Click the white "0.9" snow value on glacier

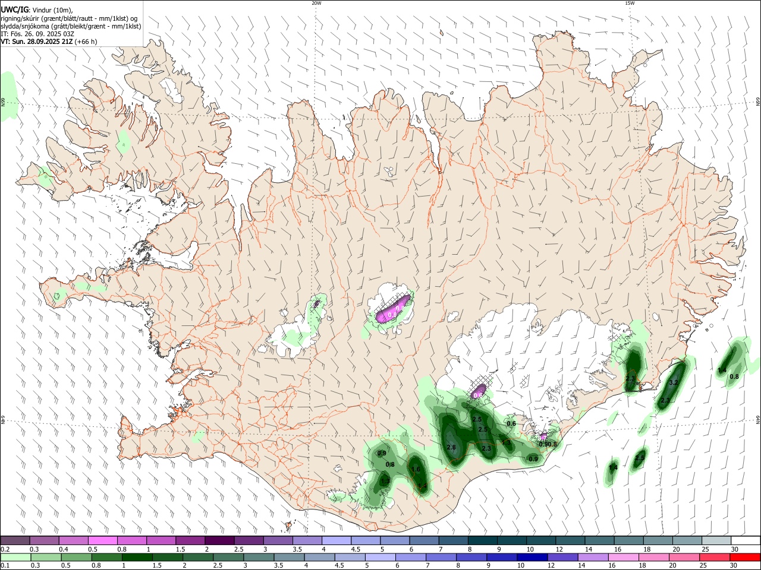point(392,315)
